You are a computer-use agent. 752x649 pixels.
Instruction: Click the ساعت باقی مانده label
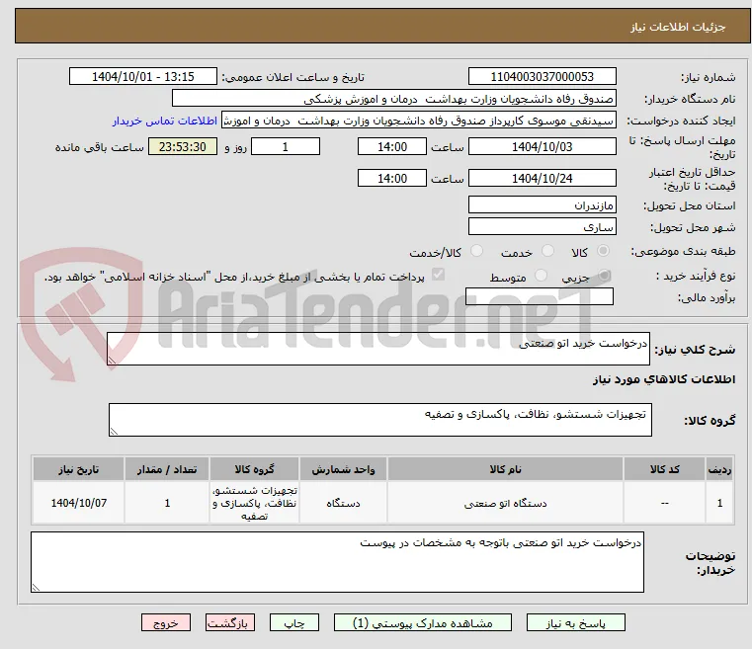point(100,147)
